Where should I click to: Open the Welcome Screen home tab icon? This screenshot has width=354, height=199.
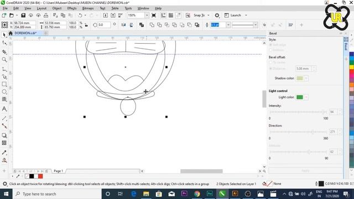[11, 33]
